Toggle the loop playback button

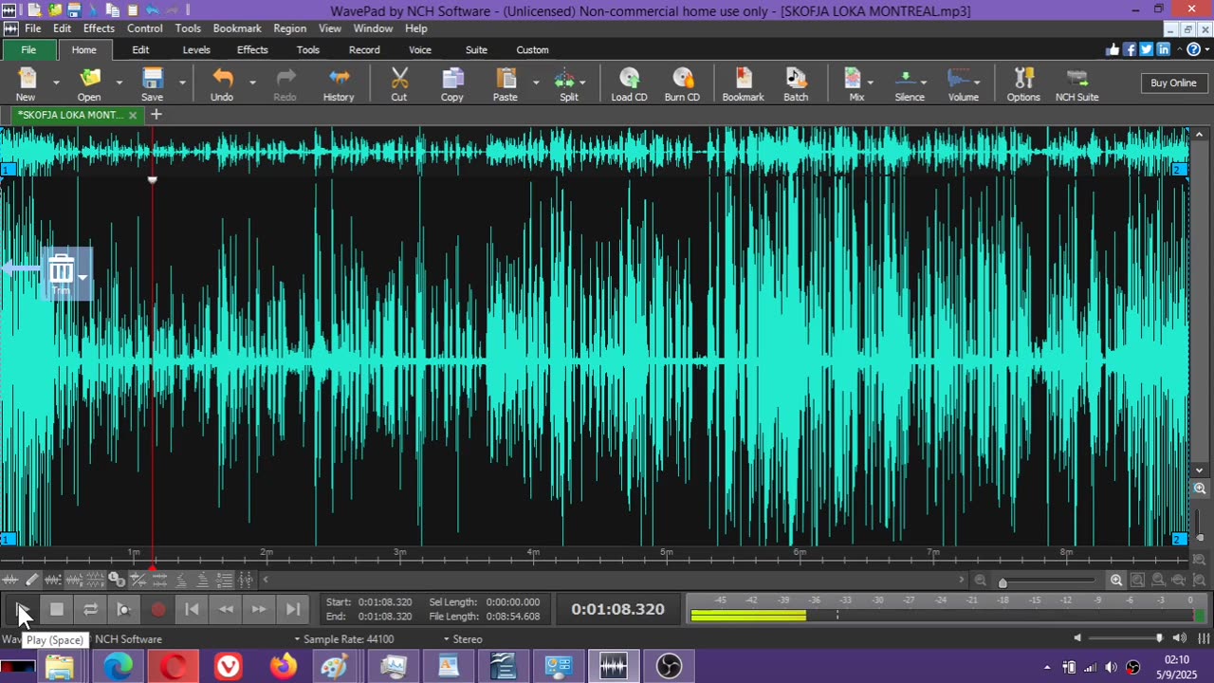pos(90,609)
